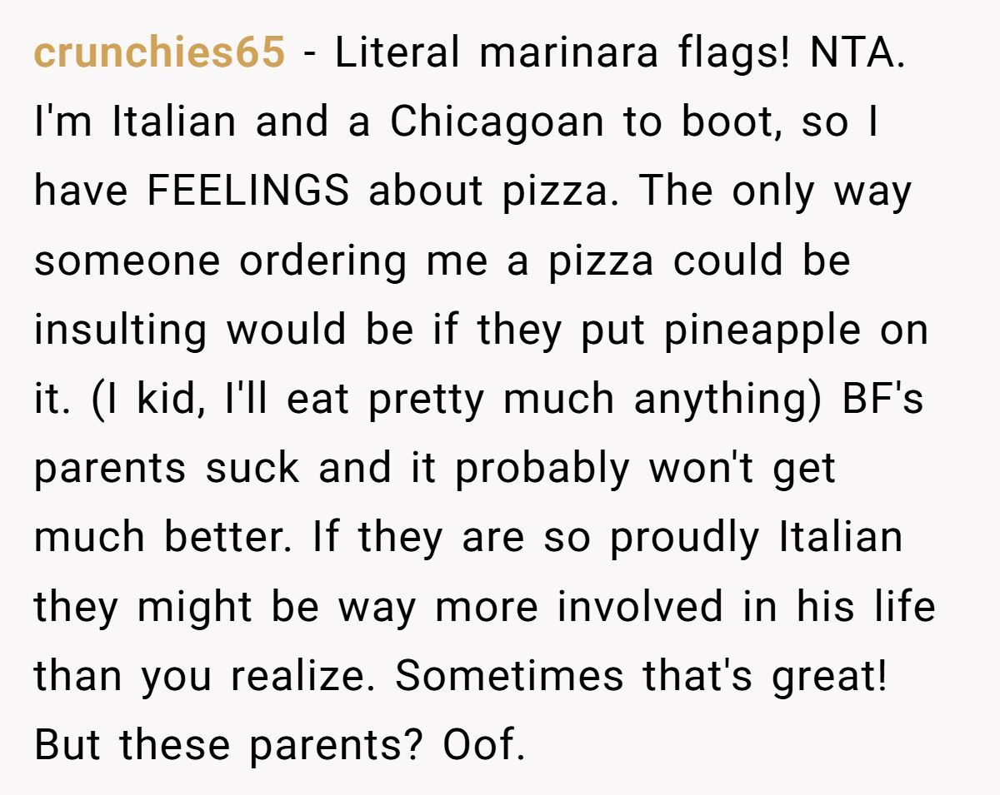The image size is (1000, 795).
Task: Click the word "pineapple"
Action: (x=762, y=330)
